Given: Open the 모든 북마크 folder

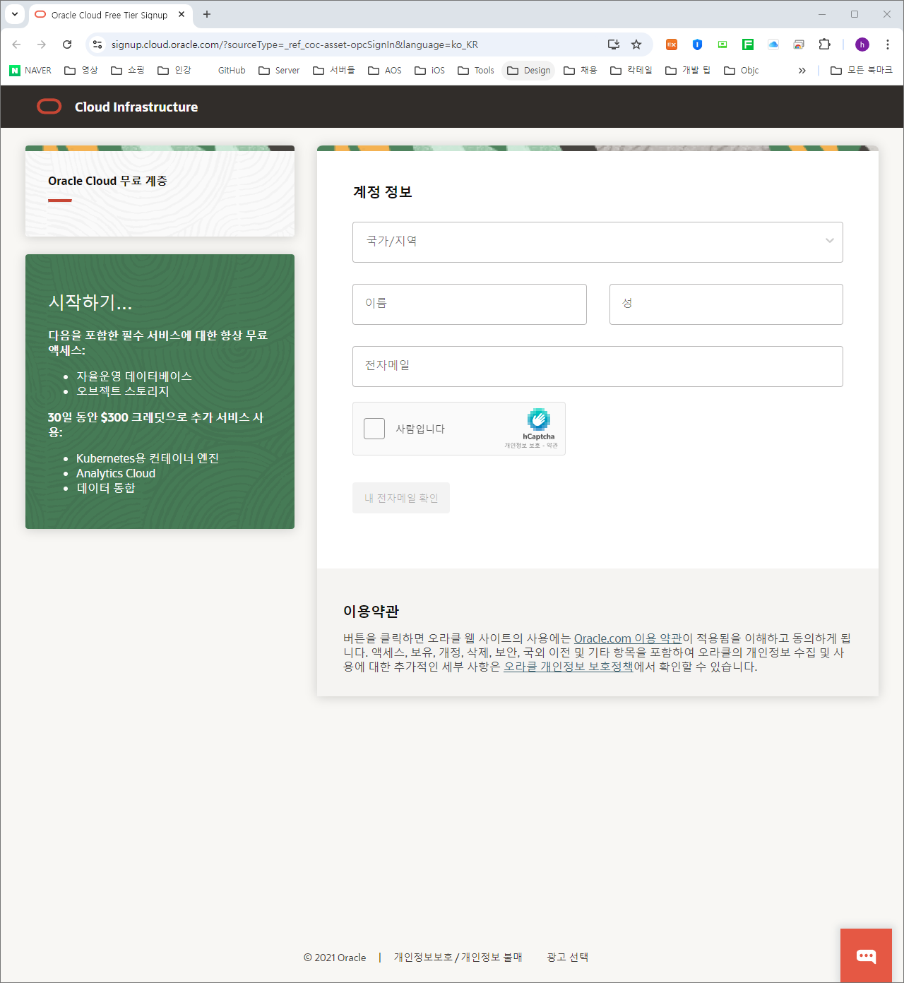Looking at the screenshot, I should [862, 70].
